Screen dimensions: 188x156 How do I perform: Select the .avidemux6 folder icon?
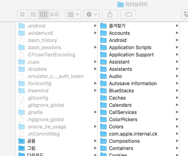(22, 33)
